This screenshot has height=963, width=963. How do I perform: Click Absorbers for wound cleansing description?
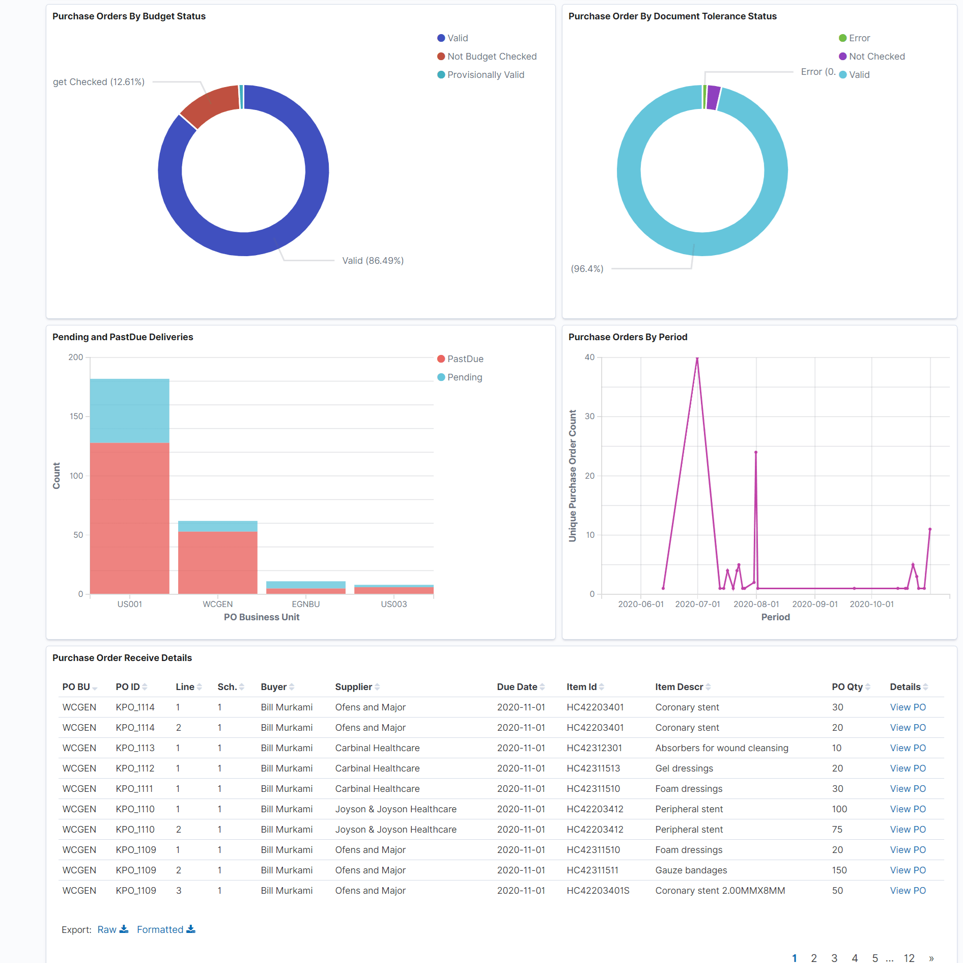(722, 748)
